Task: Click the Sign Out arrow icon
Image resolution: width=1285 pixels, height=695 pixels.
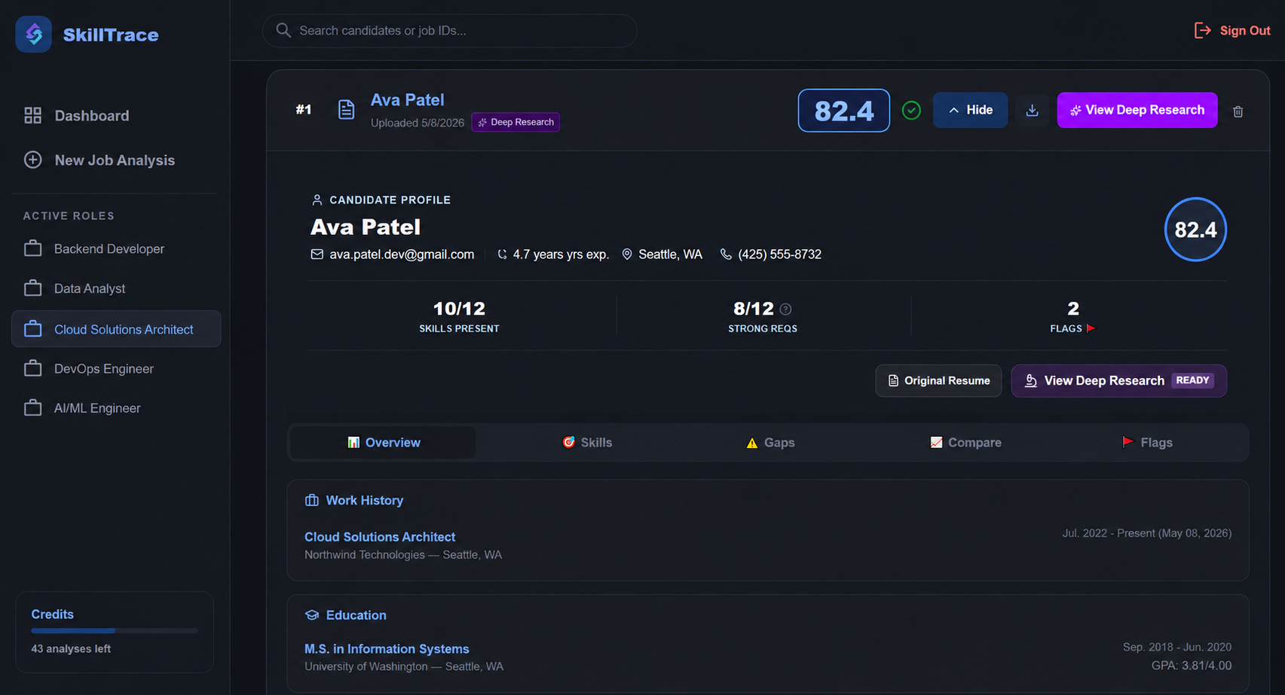Action: [x=1202, y=31]
